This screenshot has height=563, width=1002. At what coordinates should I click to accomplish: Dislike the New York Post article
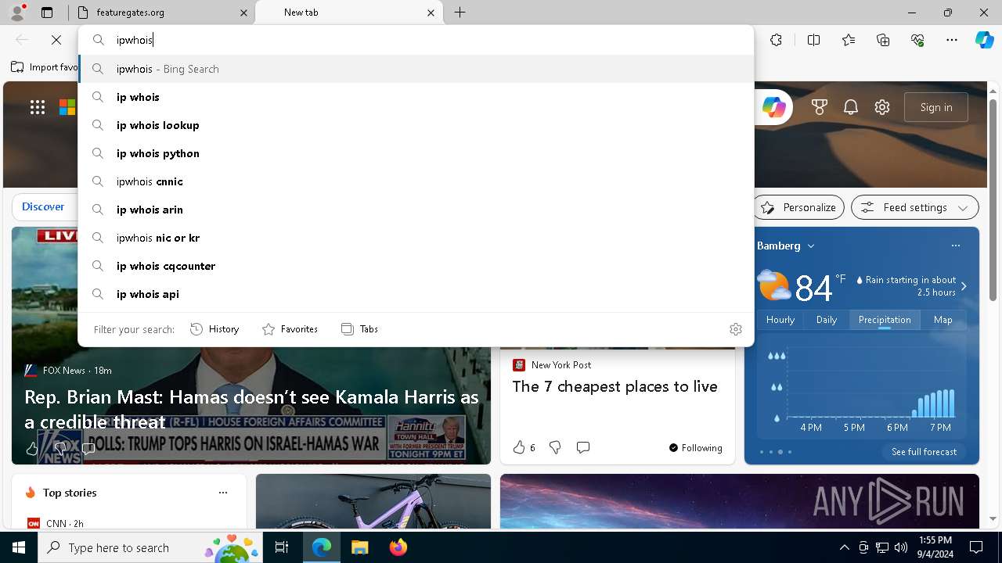pyautogui.click(x=555, y=447)
